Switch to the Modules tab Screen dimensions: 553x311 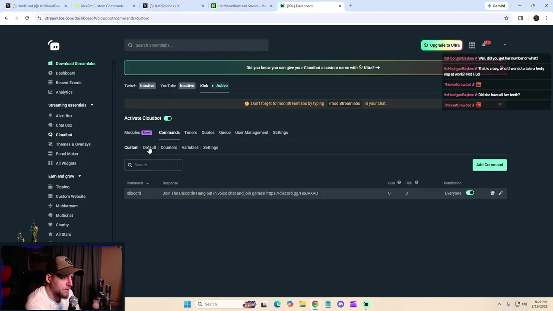pyautogui.click(x=138, y=133)
